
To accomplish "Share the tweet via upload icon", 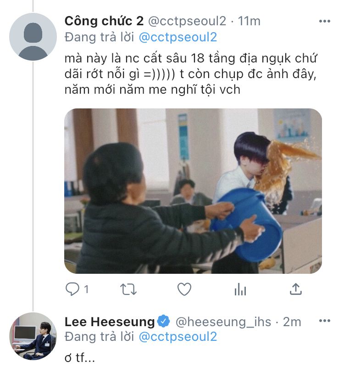I will (295, 289).
